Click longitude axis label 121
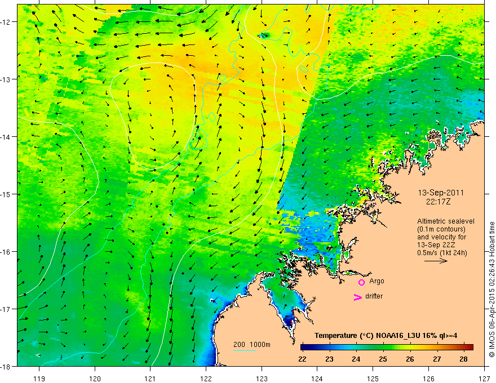Viewport: 496px width, 383px height. pos(150,378)
